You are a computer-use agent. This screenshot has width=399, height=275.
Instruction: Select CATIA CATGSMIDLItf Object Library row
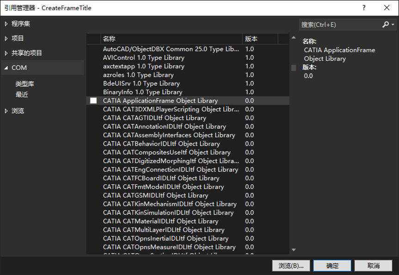tap(188, 196)
